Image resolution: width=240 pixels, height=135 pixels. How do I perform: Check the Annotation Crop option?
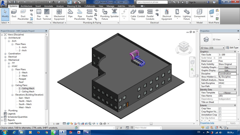[220, 115]
